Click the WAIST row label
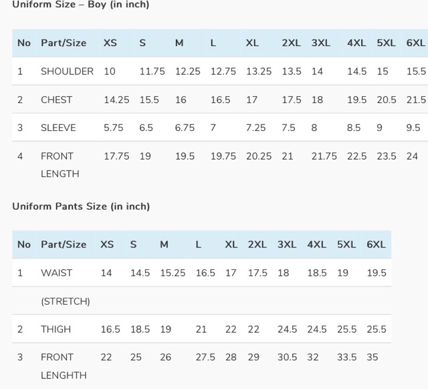The image size is (428, 389). click(56, 273)
